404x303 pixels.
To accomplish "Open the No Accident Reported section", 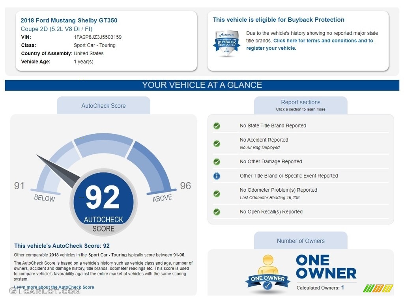I will pyautogui.click(x=264, y=140).
